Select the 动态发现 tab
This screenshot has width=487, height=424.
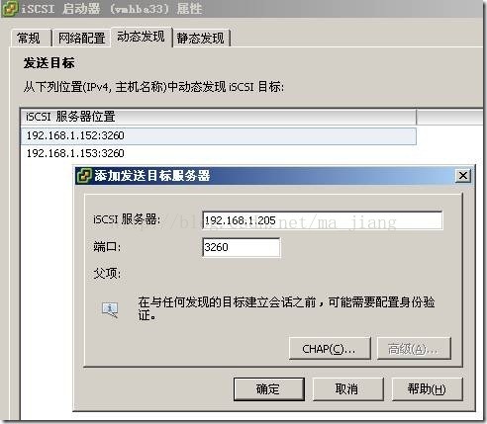click(142, 37)
